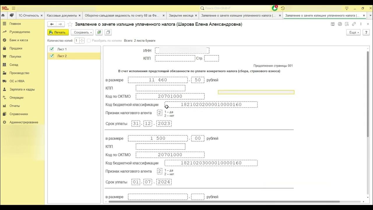Toggle the Лист 1 checkbox

[52, 49]
